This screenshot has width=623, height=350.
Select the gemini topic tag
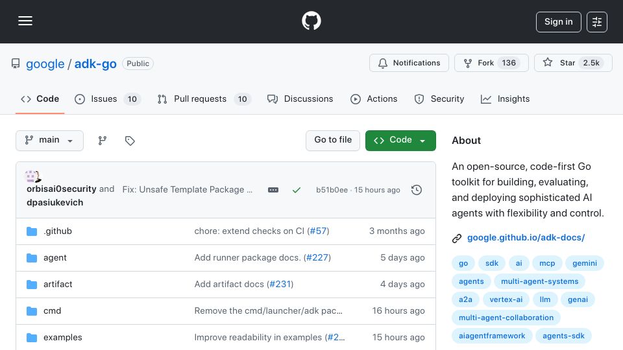(585, 263)
